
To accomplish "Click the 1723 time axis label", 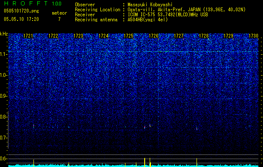I will point(78,36).
